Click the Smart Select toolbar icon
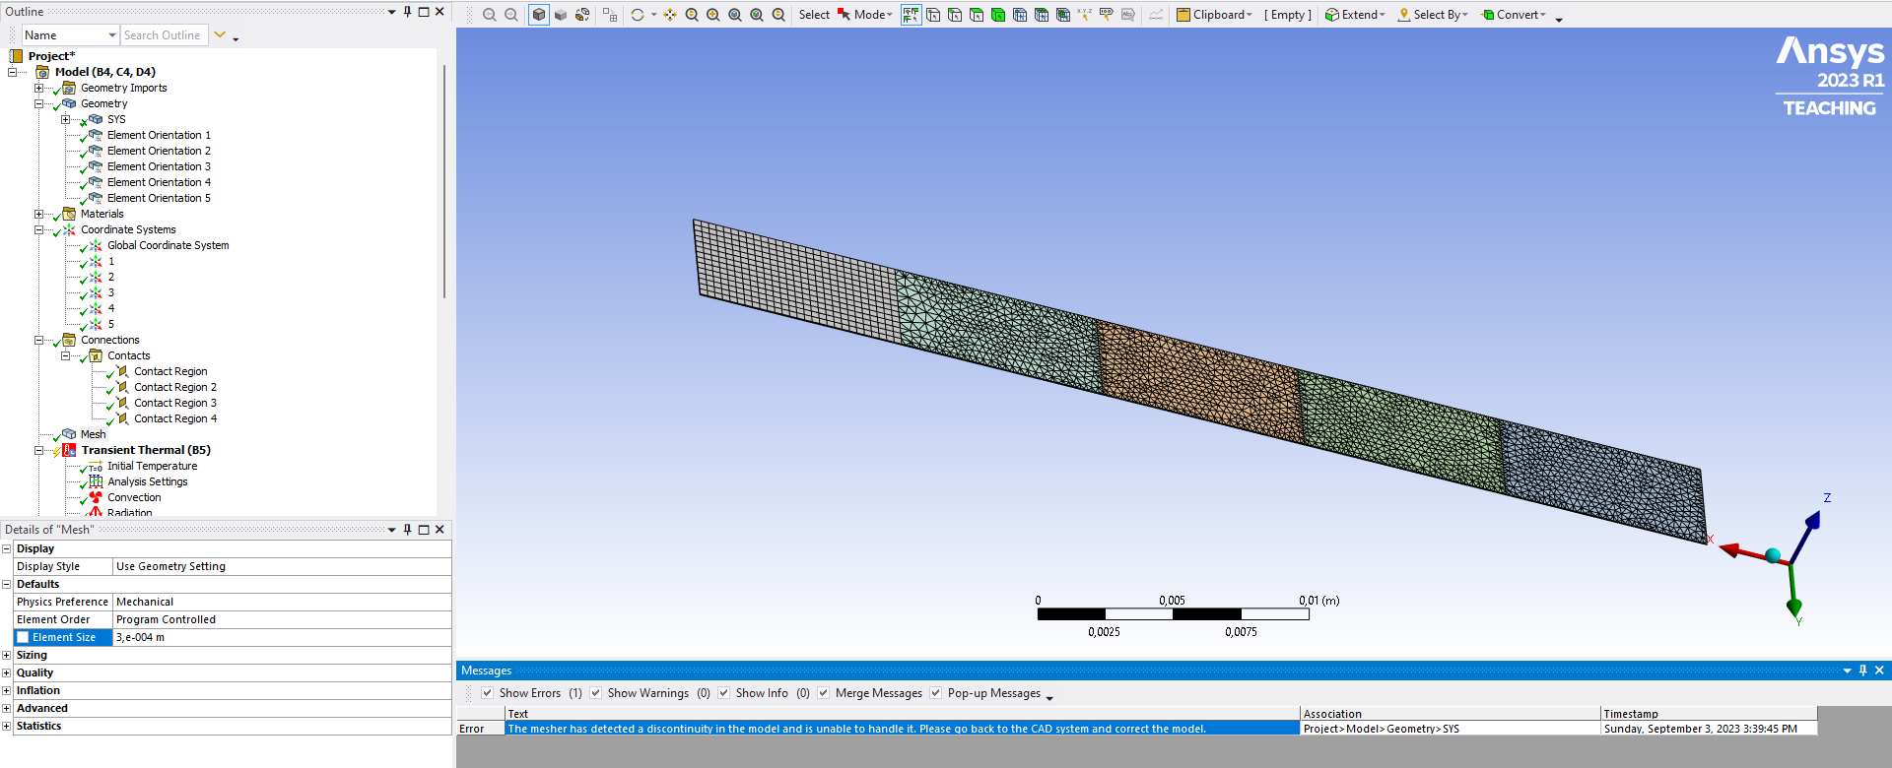 [911, 15]
